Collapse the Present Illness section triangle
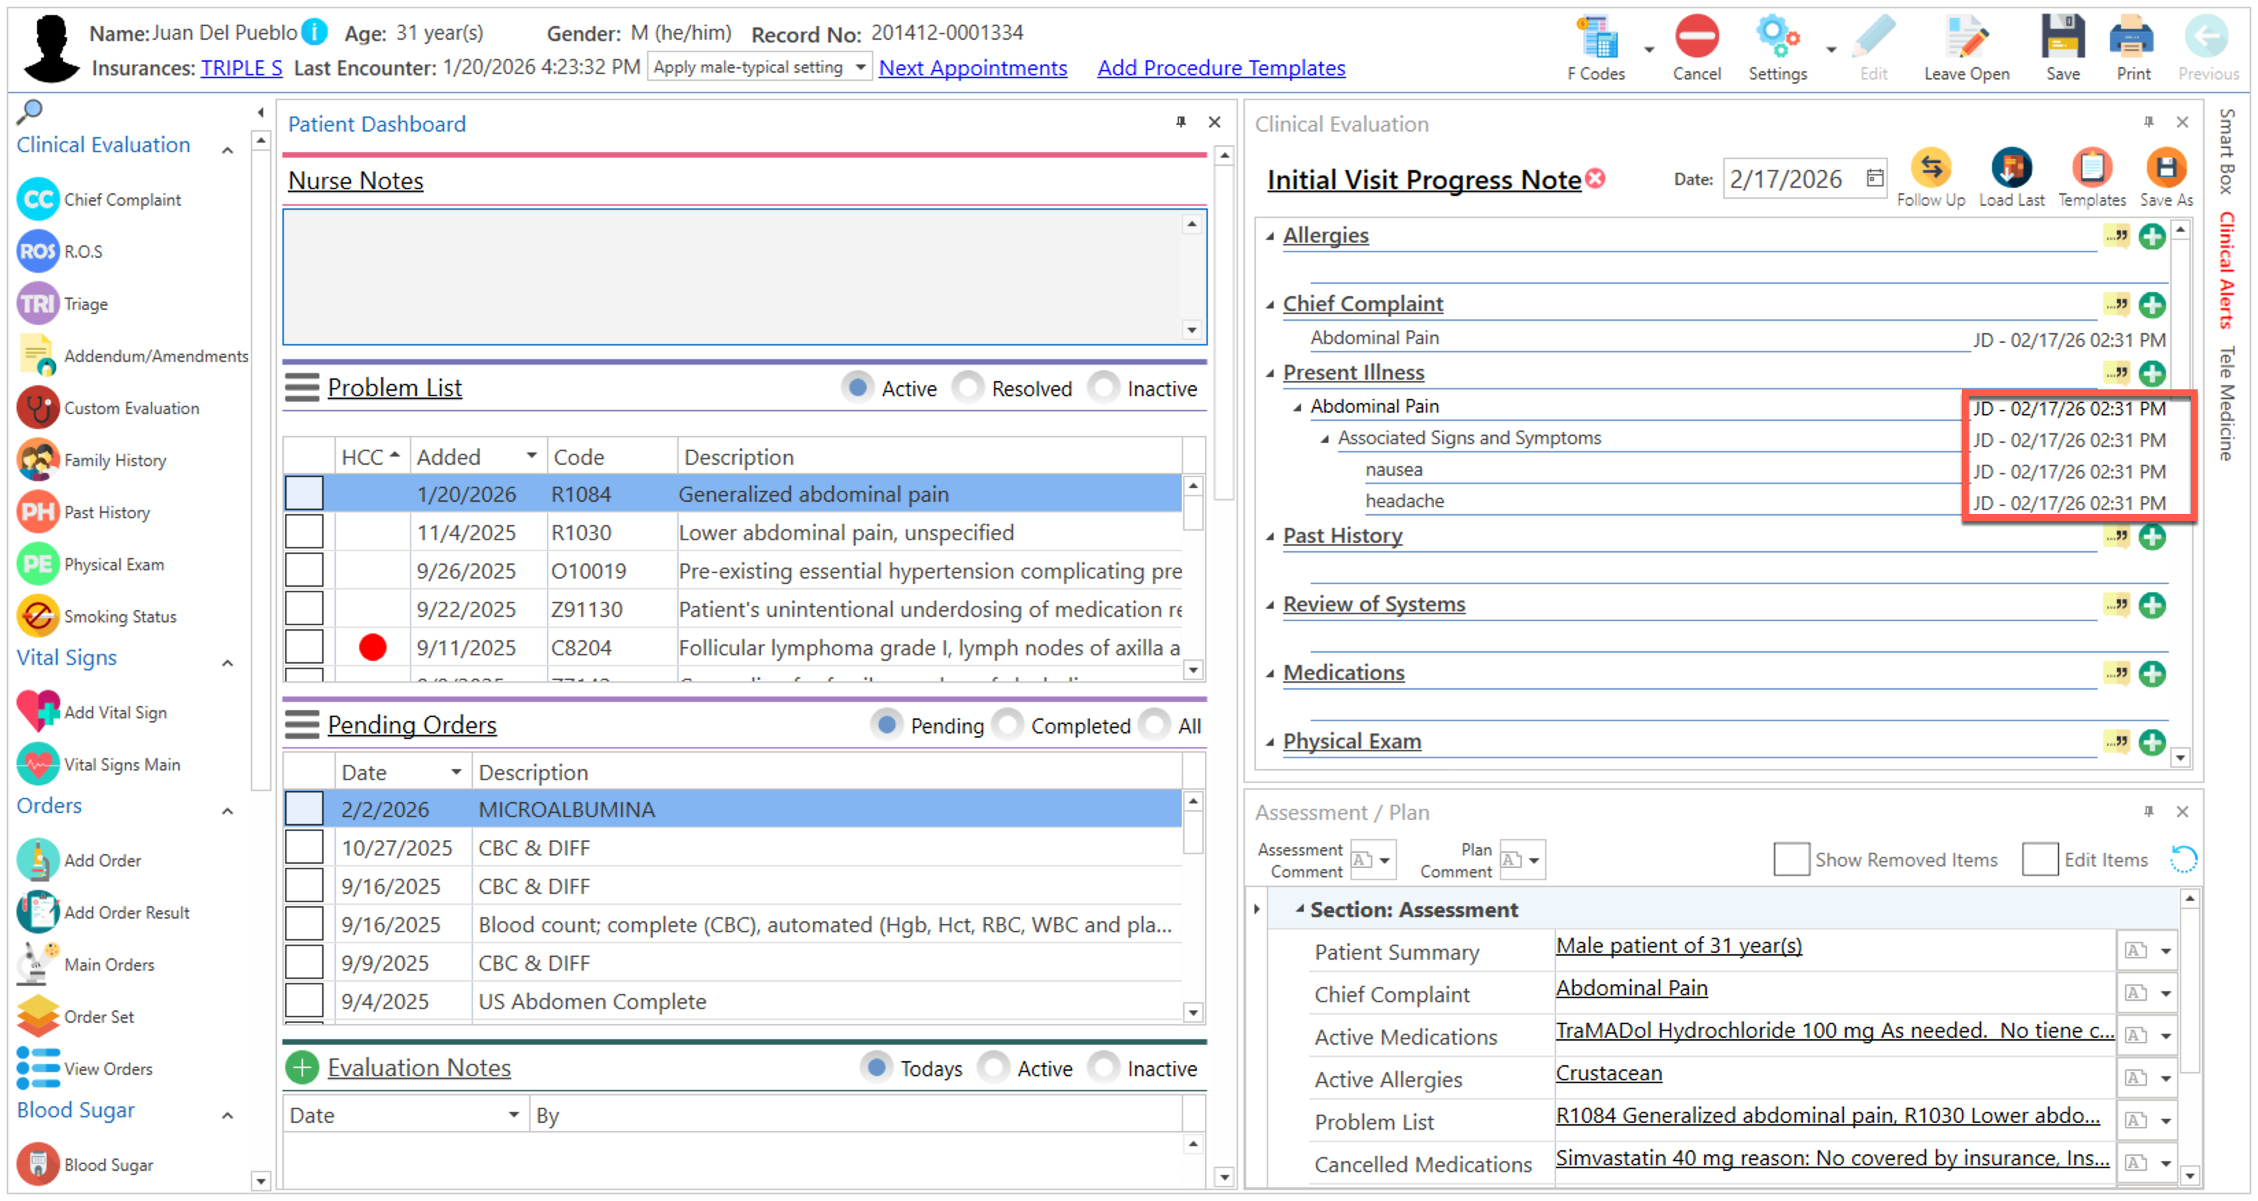Screen dimensions: 2258x1201 [x=1270, y=374]
